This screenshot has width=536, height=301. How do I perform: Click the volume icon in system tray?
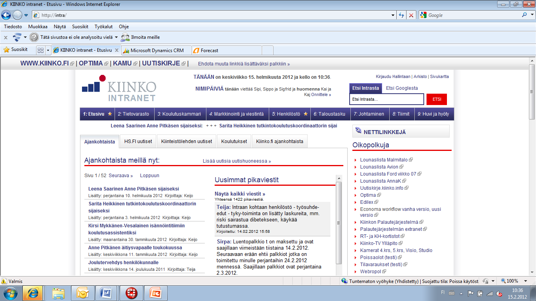pos(499,293)
